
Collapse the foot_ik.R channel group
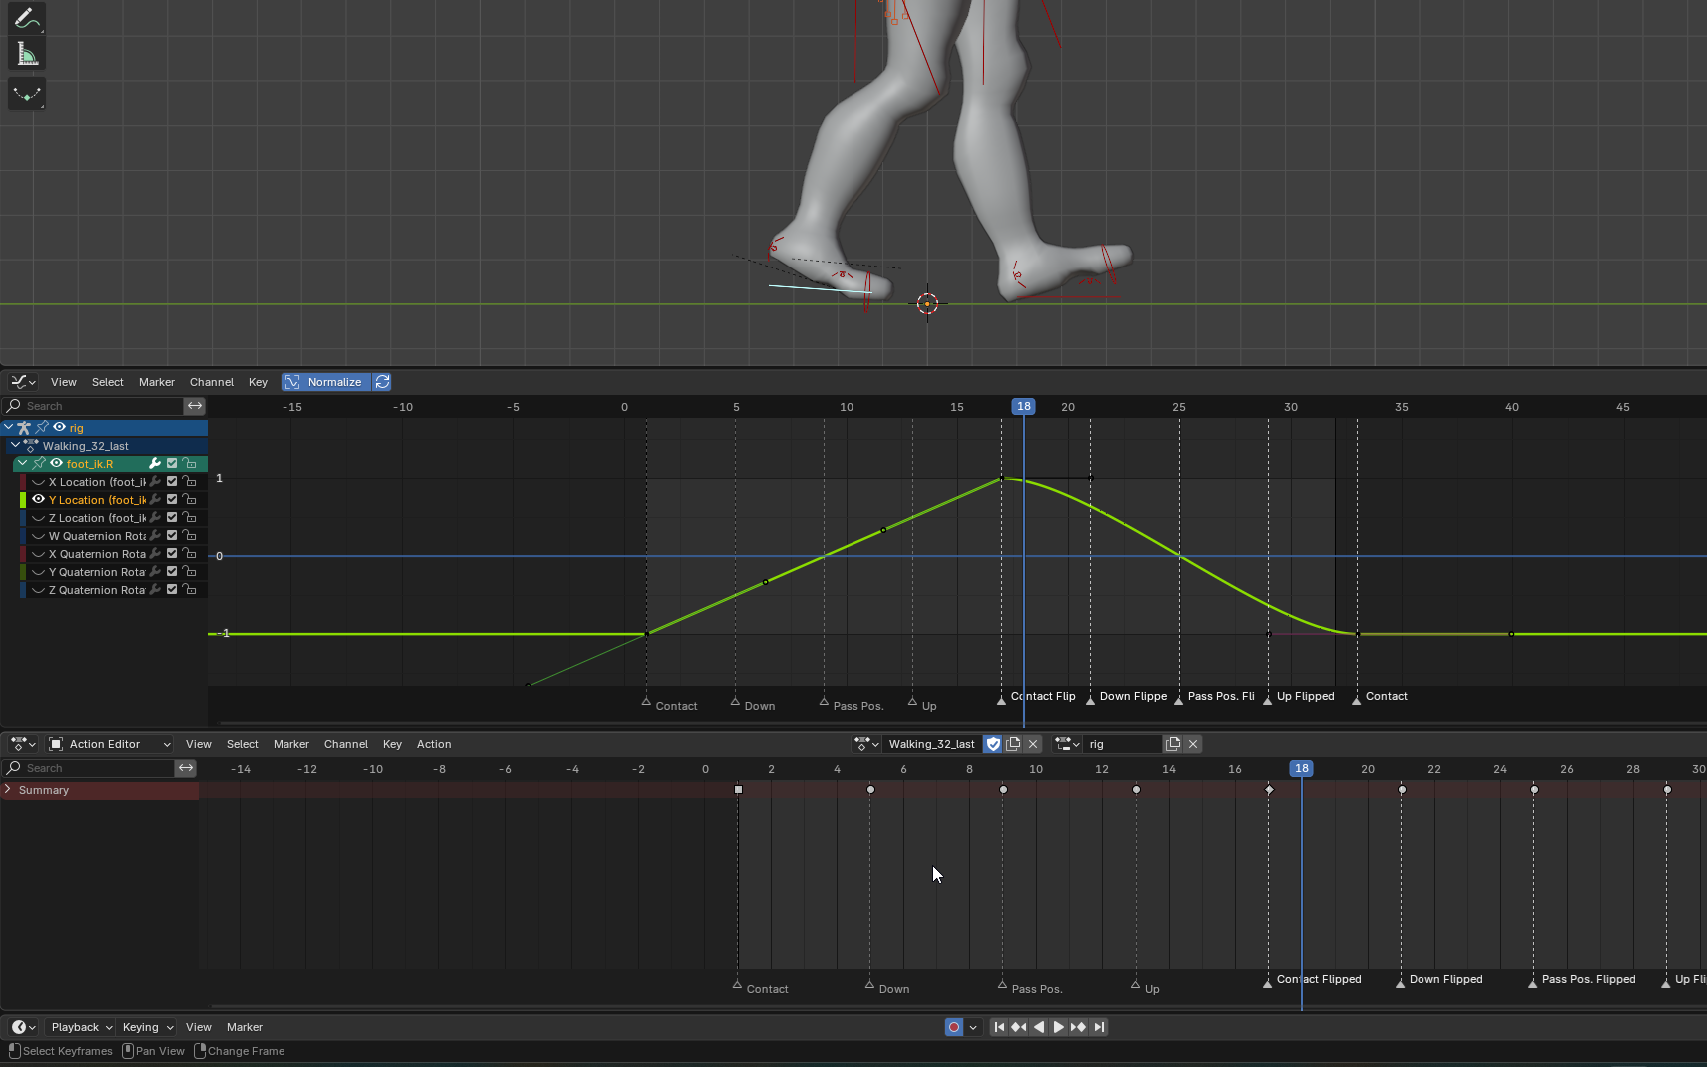[22, 464]
